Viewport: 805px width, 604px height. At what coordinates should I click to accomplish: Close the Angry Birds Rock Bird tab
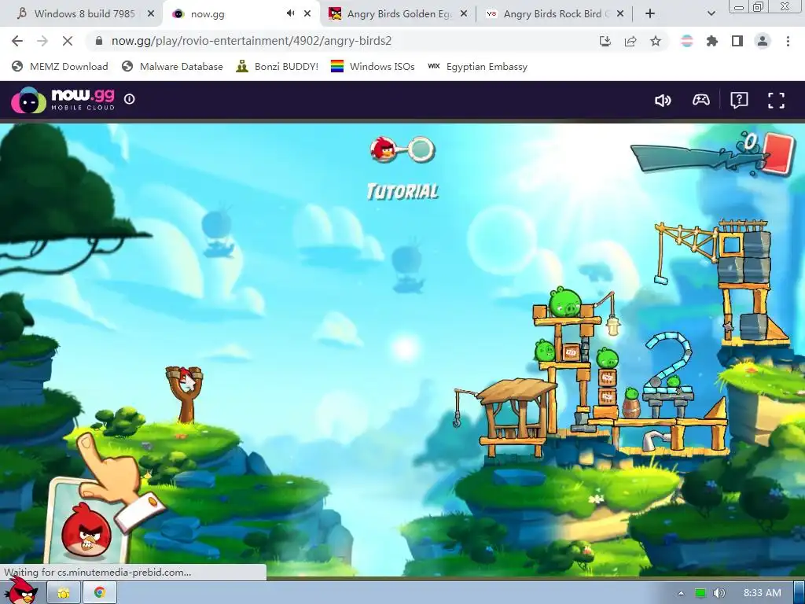pyautogui.click(x=620, y=14)
